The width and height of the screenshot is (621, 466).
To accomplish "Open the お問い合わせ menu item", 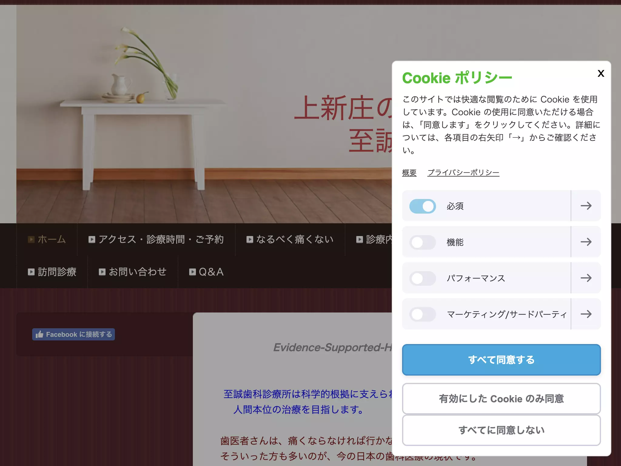I will point(133,272).
